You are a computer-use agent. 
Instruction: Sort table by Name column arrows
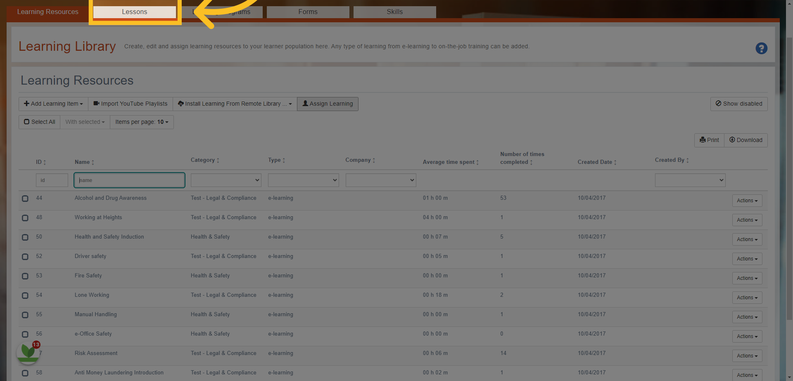[93, 162]
